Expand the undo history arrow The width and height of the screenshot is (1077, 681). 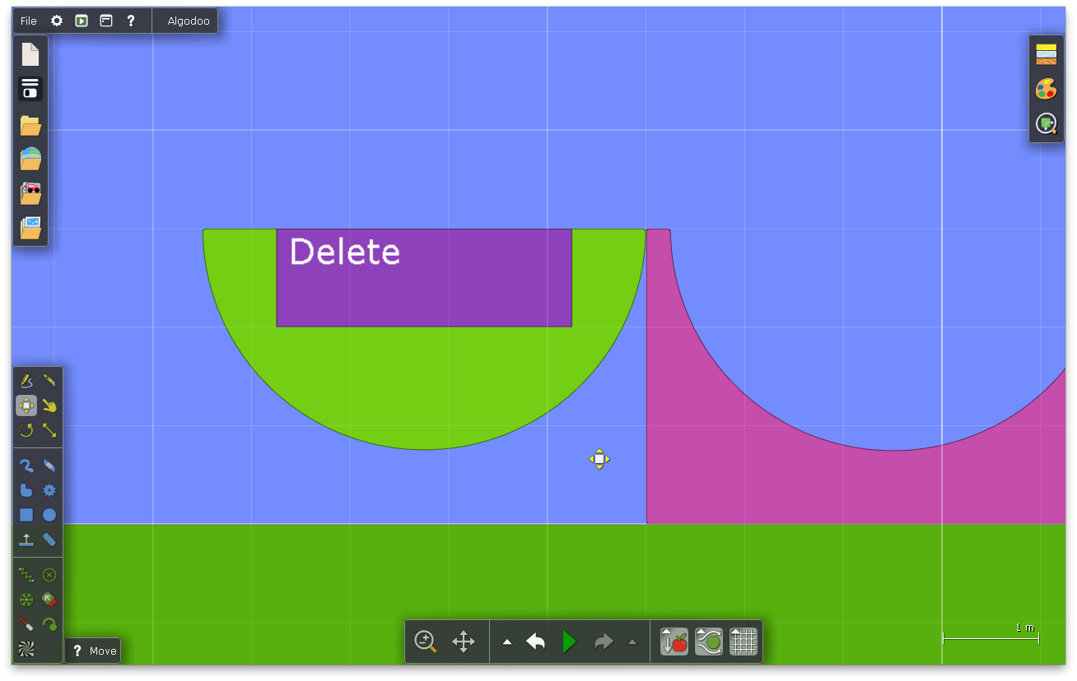(x=507, y=642)
